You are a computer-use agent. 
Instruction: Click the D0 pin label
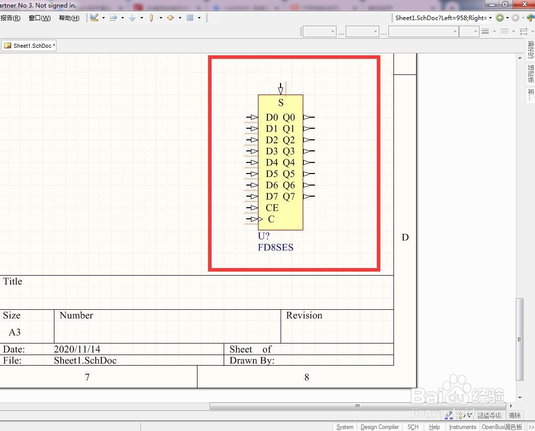[272, 117]
